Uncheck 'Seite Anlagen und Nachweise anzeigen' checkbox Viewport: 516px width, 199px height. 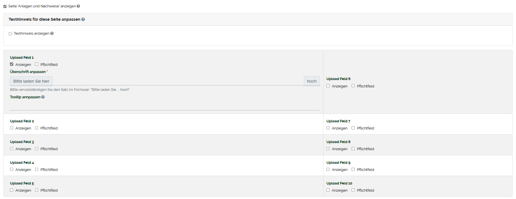click(x=5, y=6)
